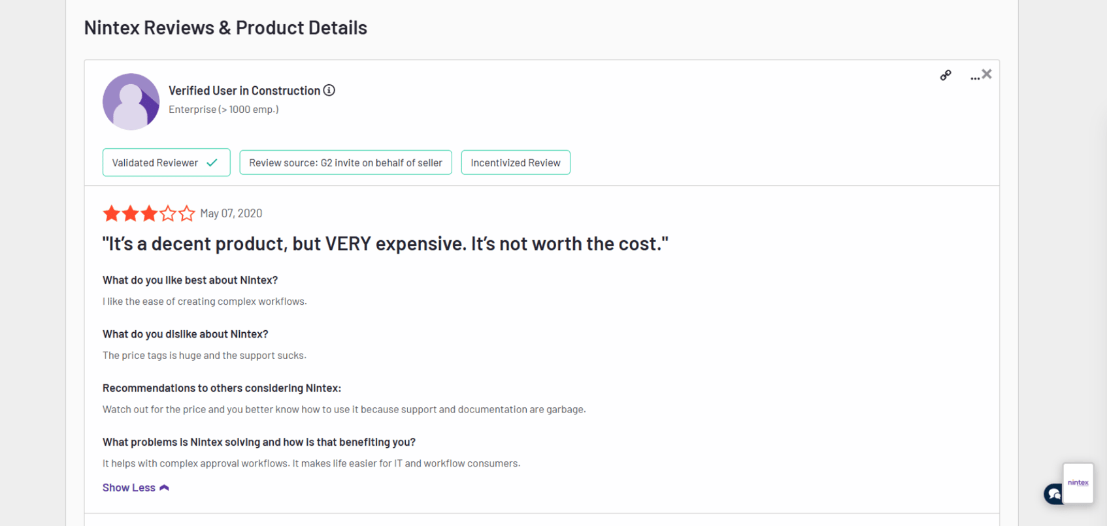
Task: Open the chat bubble widget
Action: [1053, 494]
